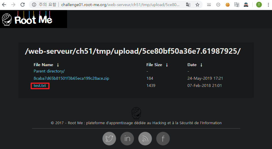Sort by File Name column arrow
Viewport: 272px width, 149px height.
58,65
